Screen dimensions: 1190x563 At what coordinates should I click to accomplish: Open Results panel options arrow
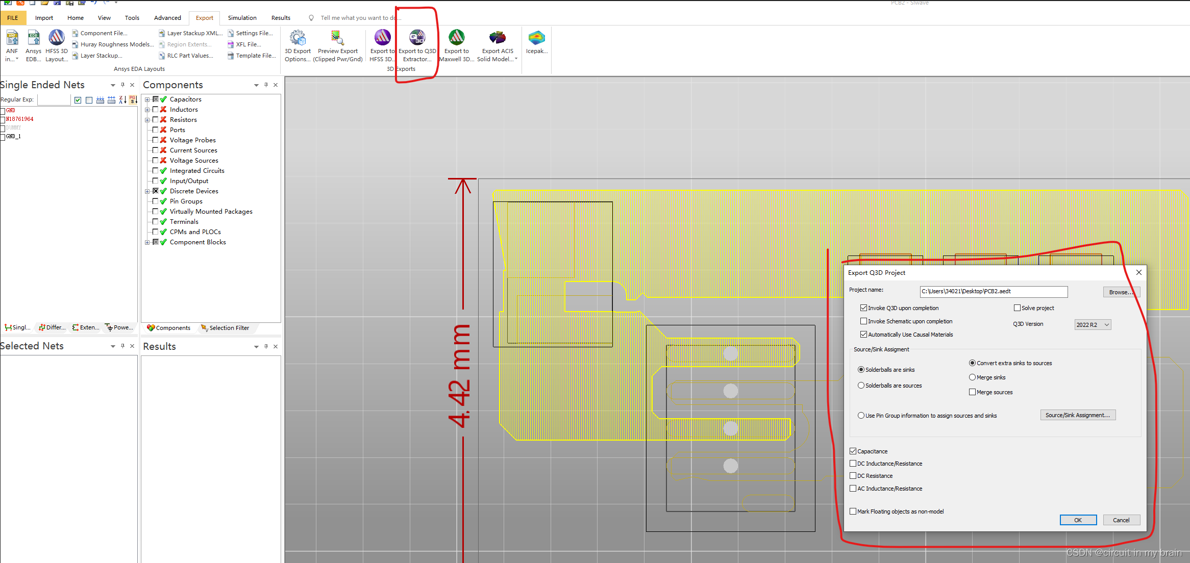pyautogui.click(x=256, y=347)
